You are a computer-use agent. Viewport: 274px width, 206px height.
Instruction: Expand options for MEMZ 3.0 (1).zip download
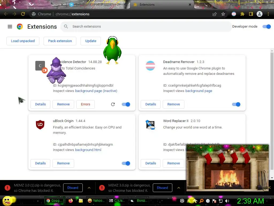click(89, 188)
